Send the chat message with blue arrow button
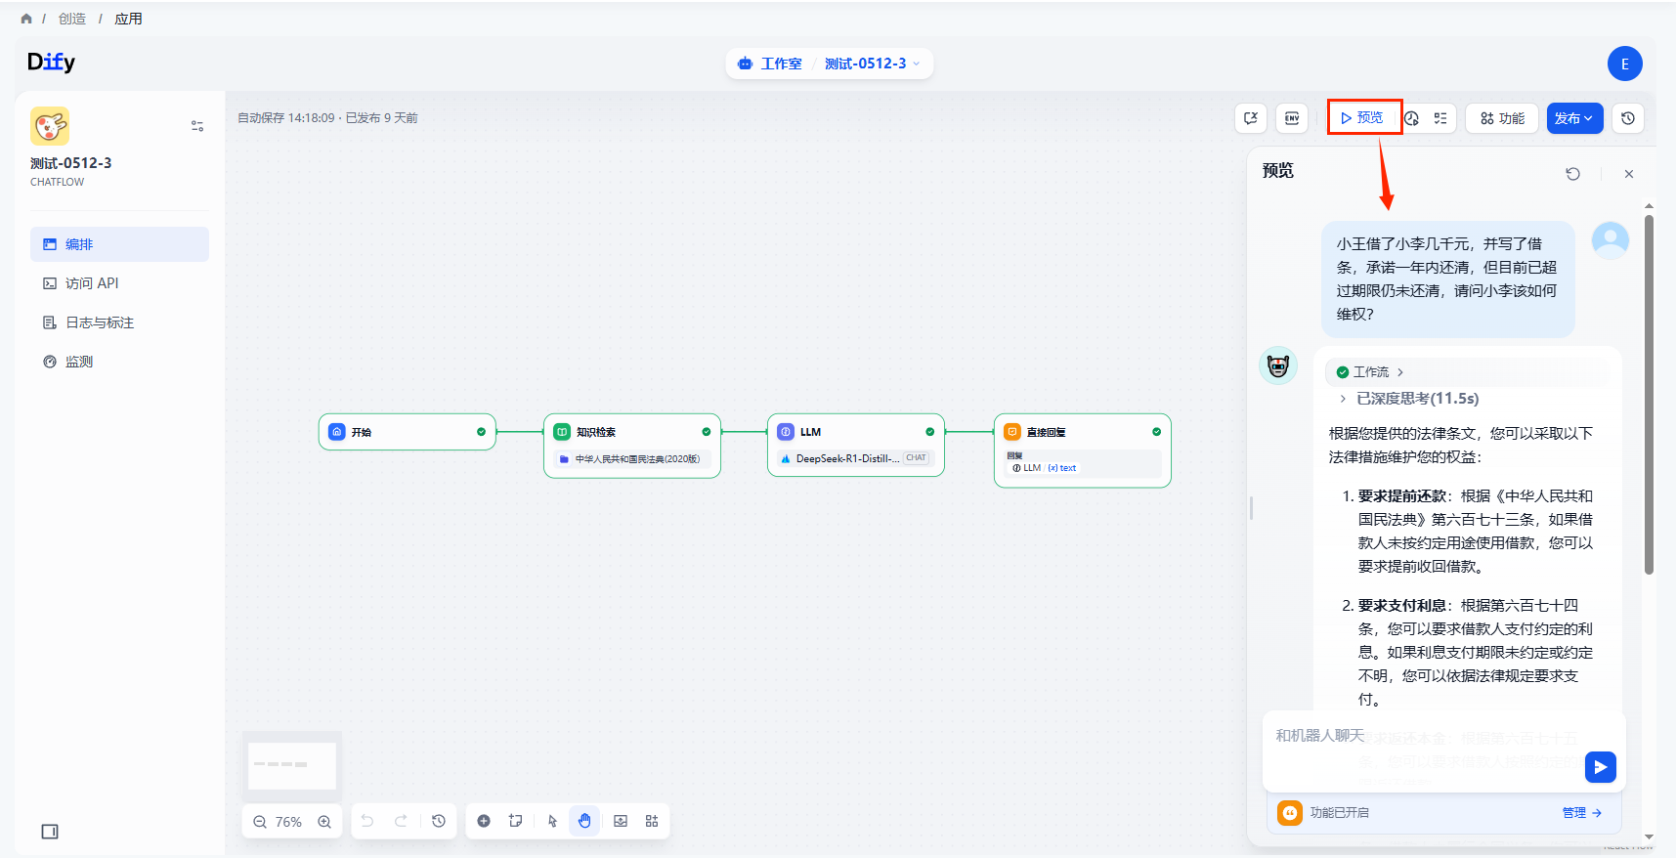The height and width of the screenshot is (858, 1676). [1600, 767]
